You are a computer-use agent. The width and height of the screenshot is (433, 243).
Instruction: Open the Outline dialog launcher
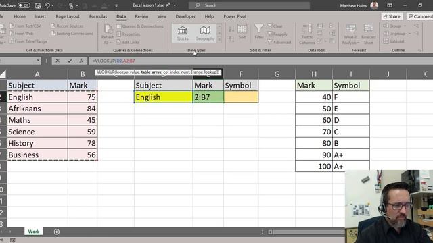[420, 50]
